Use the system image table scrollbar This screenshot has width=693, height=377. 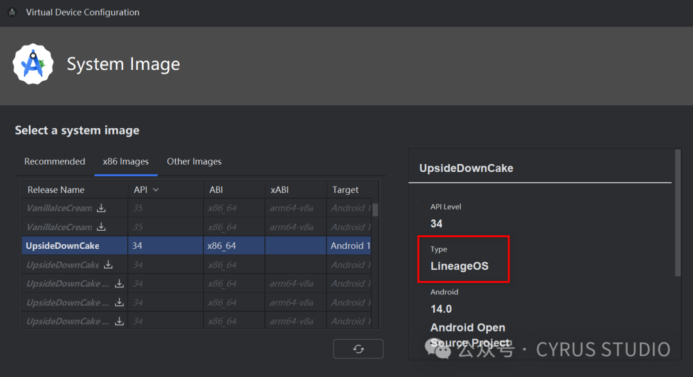point(375,210)
